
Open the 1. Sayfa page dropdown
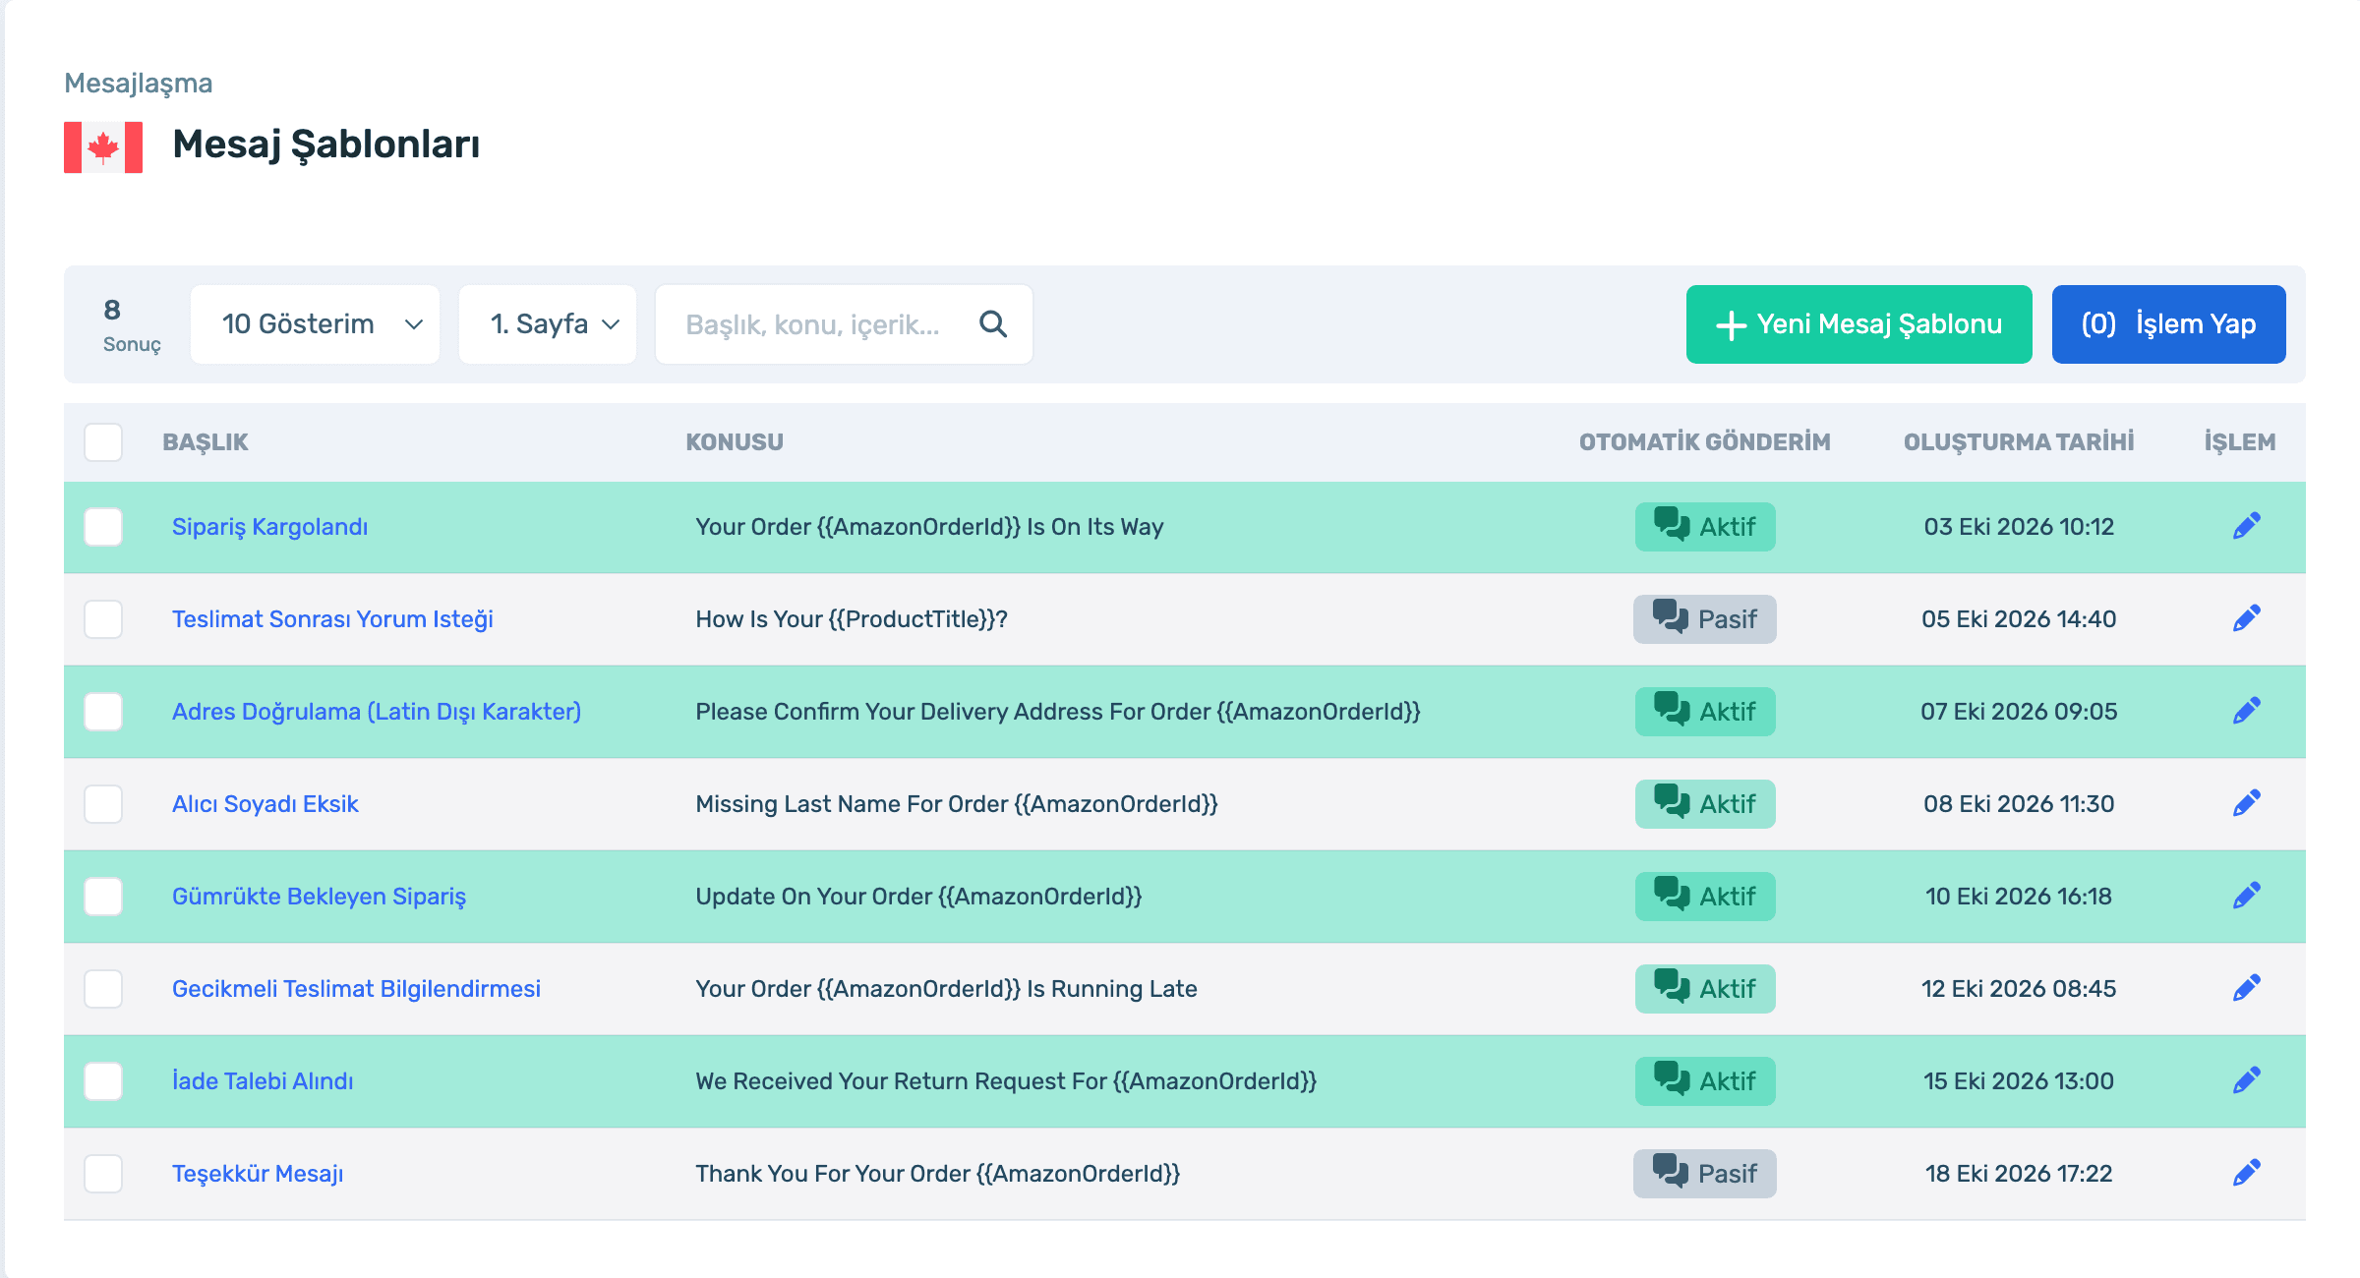point(548,324)
